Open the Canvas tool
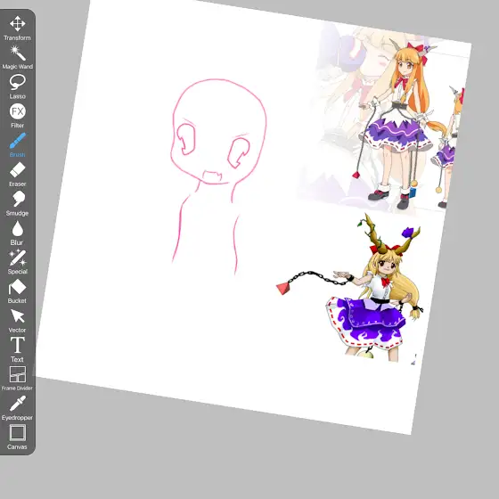 point(17,438)
